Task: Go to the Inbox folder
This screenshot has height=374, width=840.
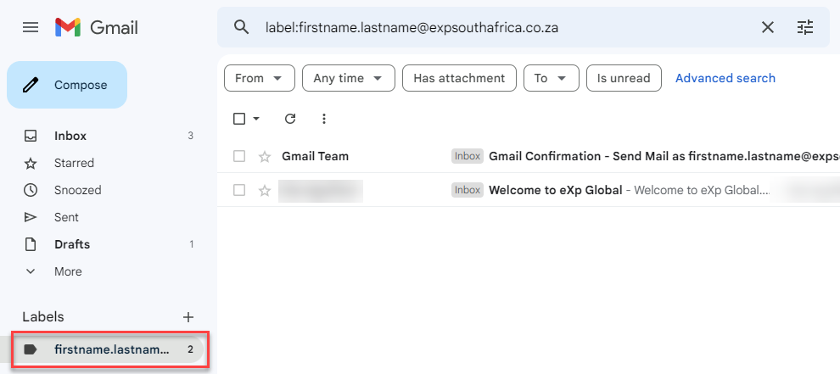Action: tap(70, 136)
